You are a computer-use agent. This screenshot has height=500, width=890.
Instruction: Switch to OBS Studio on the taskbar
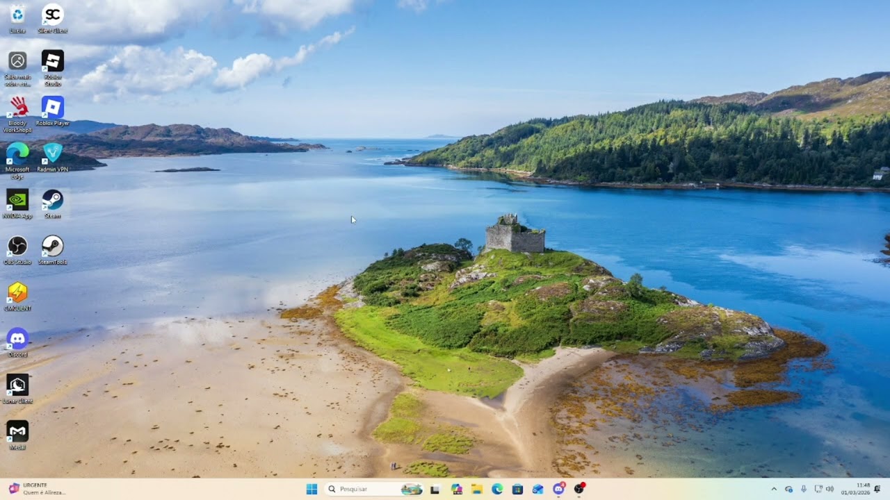tap(579, 489)
